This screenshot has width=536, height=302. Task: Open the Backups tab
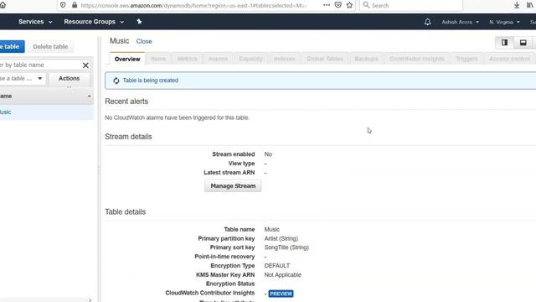[x=366, y=59]
